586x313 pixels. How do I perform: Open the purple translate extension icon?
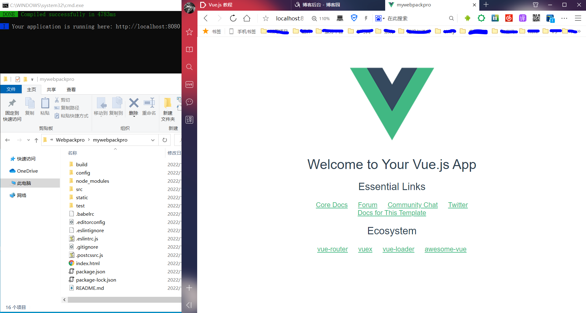point(522,18)
